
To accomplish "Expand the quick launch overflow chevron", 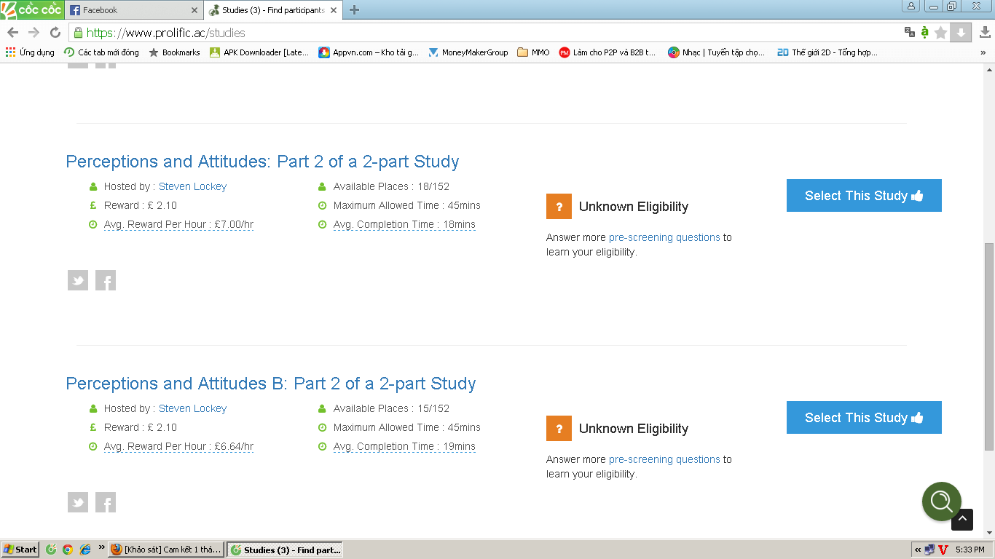I will pos(101,547).
